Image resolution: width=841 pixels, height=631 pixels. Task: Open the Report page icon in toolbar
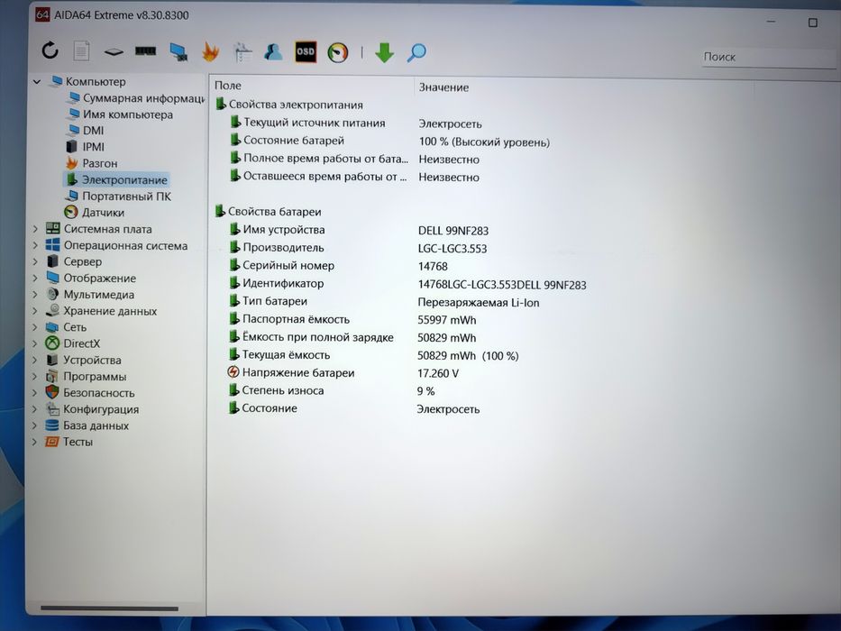81,51
